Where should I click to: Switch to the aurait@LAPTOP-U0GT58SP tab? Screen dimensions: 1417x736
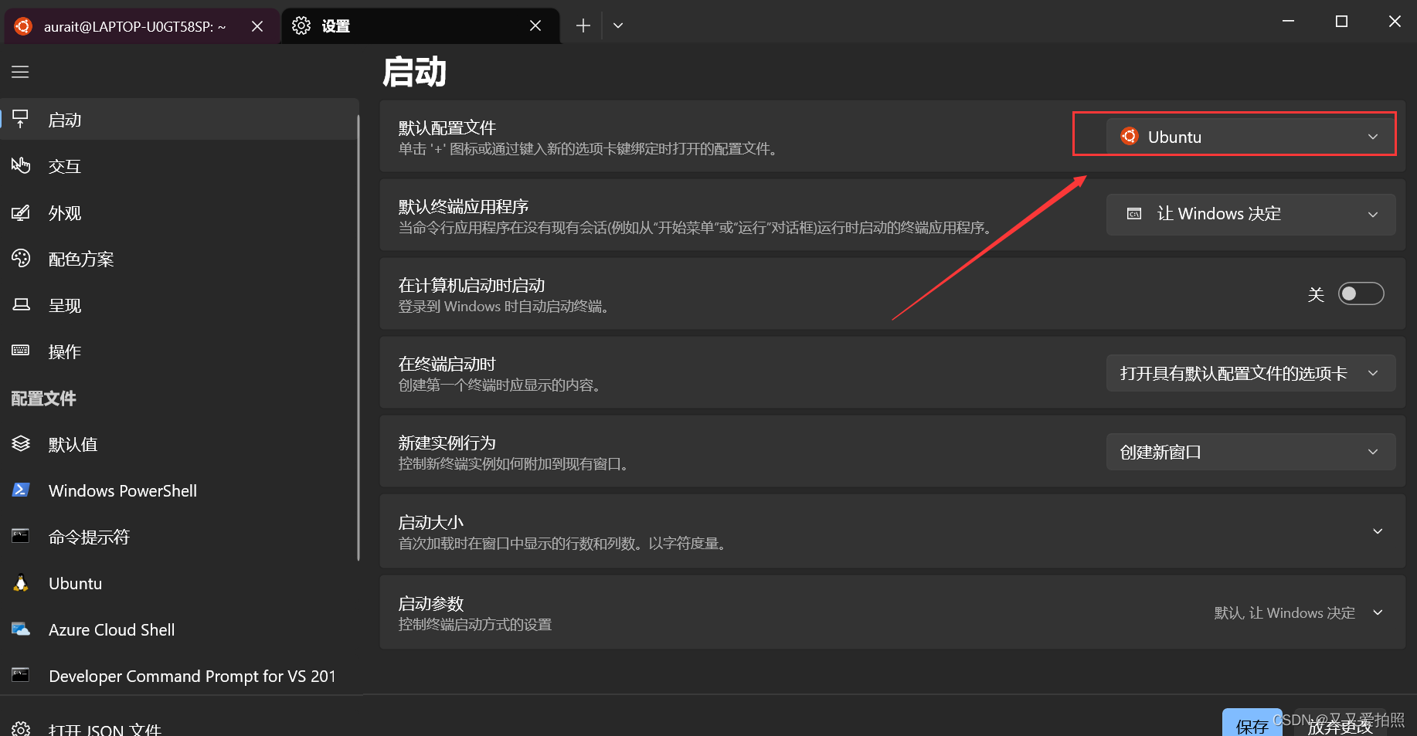click(x=141, y=26)
